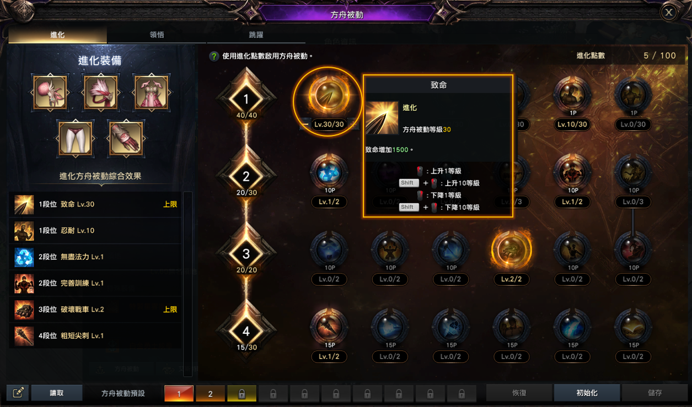This screenshot has width=692, height=407.
Task: Click the yellow locked preset slot
Action: 242,393
